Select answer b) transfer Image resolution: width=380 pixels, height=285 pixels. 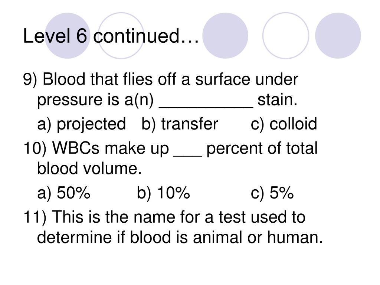pos(180,124)
